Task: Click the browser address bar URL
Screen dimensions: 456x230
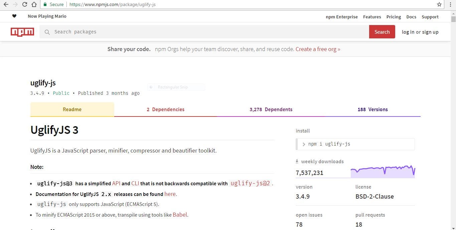Action: pyautogui.click(x=112, y=4)
